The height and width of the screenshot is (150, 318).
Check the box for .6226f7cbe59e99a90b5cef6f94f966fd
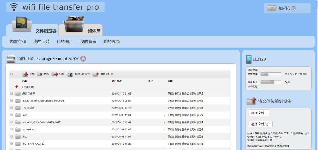point(11,100)
